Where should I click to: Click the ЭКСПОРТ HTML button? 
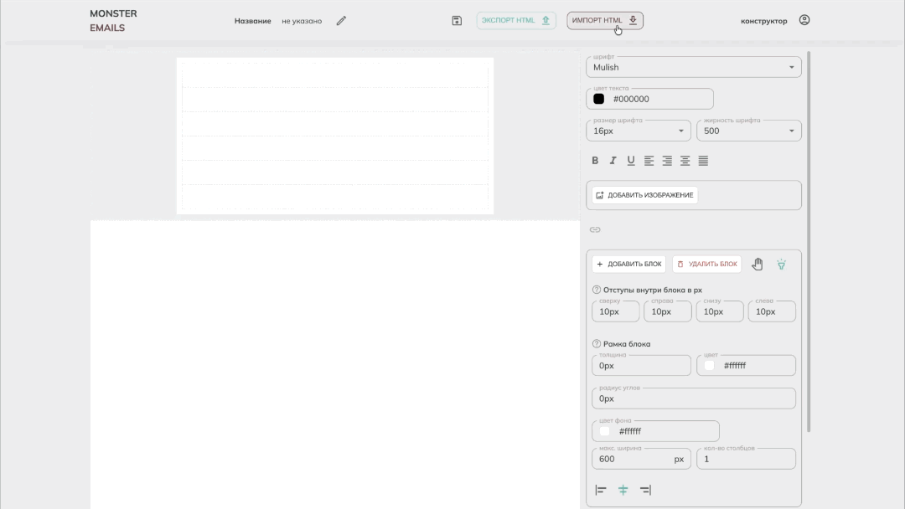(x=516, y=20)
